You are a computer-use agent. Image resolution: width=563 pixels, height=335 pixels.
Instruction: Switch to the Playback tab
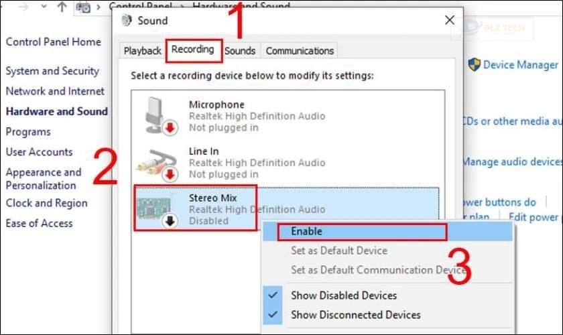(142, 51)
